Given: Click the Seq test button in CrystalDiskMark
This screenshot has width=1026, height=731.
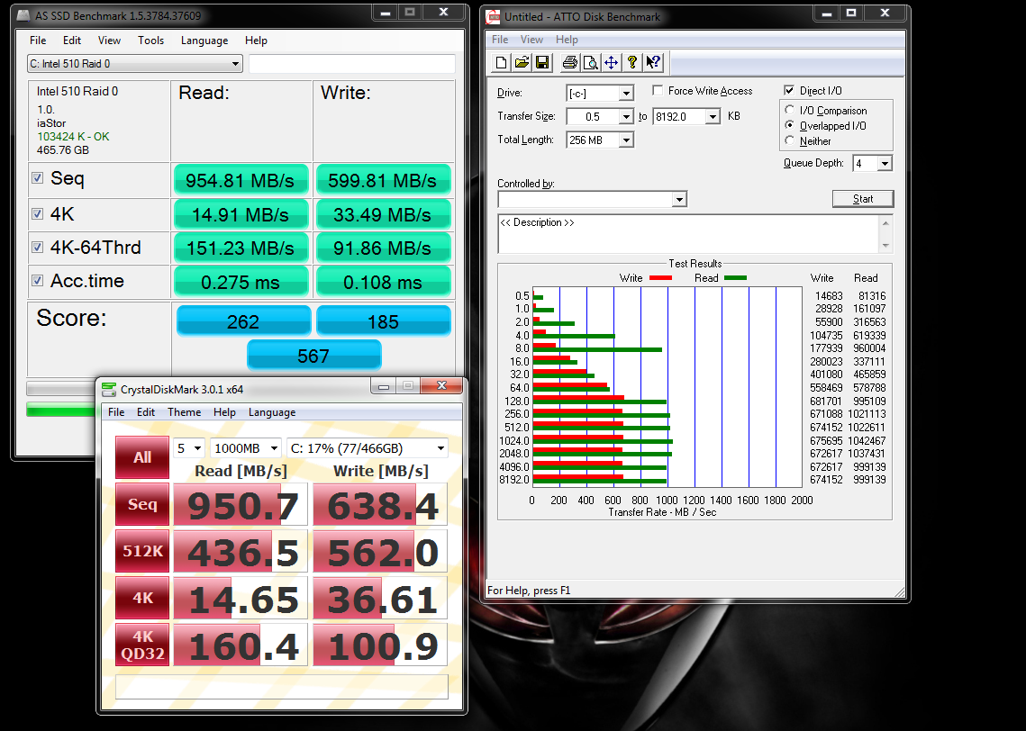Looking at the screenshot, I should 142,504.
